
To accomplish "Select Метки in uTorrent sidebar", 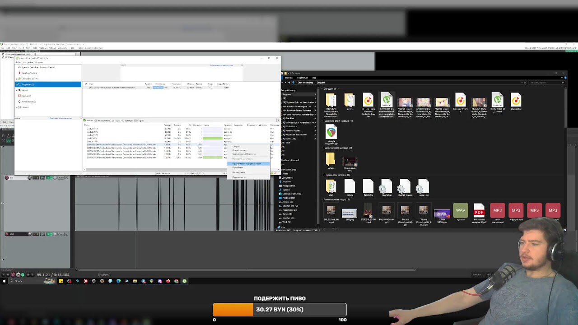I will (25, 90).
